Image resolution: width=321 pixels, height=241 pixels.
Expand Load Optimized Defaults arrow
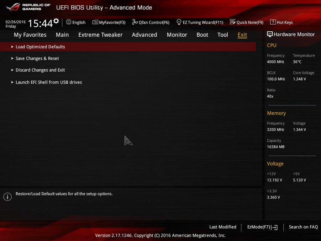(x=12, y=47)
